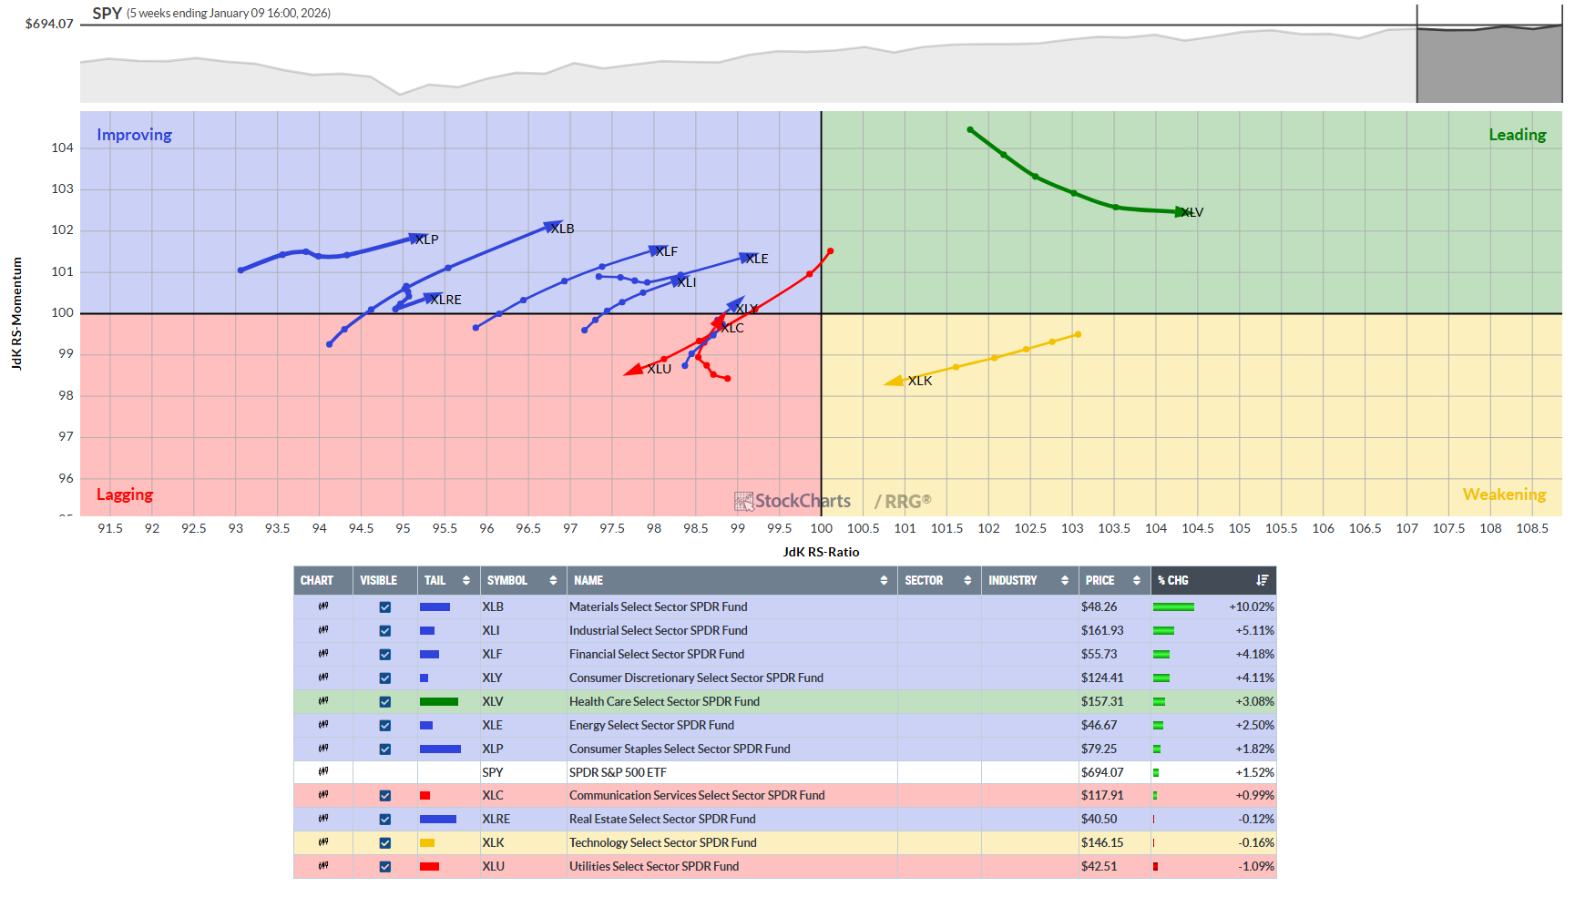Click the XLU arrowhead in Lagging quadrant

[x=634, y=370]
